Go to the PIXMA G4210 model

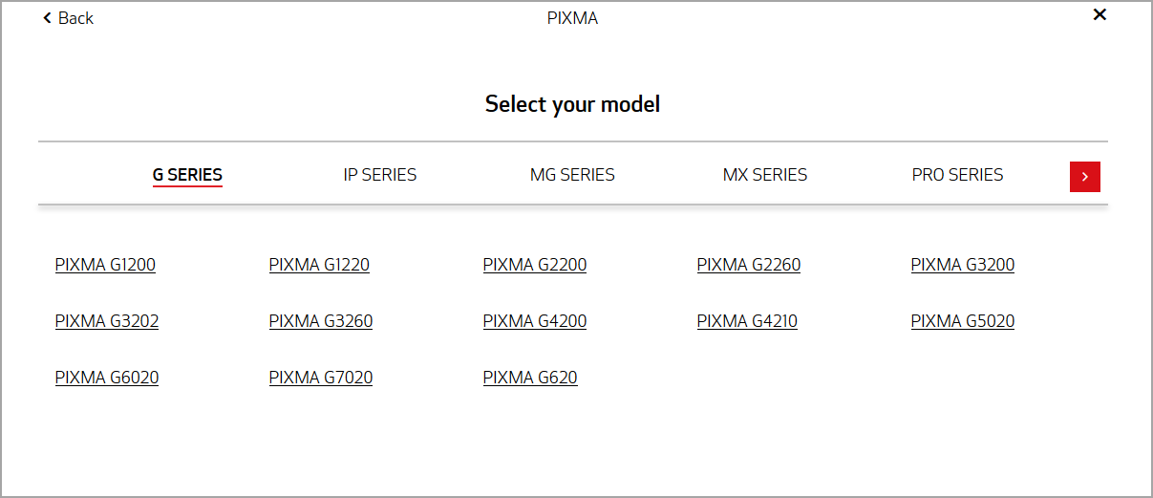tap(747, 321)
